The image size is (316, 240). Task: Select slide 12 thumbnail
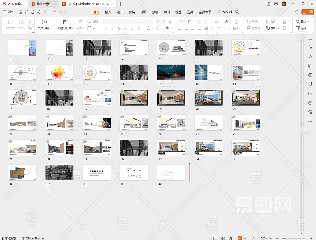[x=171, y=73]
